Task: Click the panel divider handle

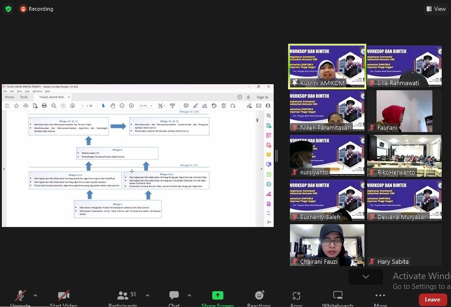Action: [276, 156]
